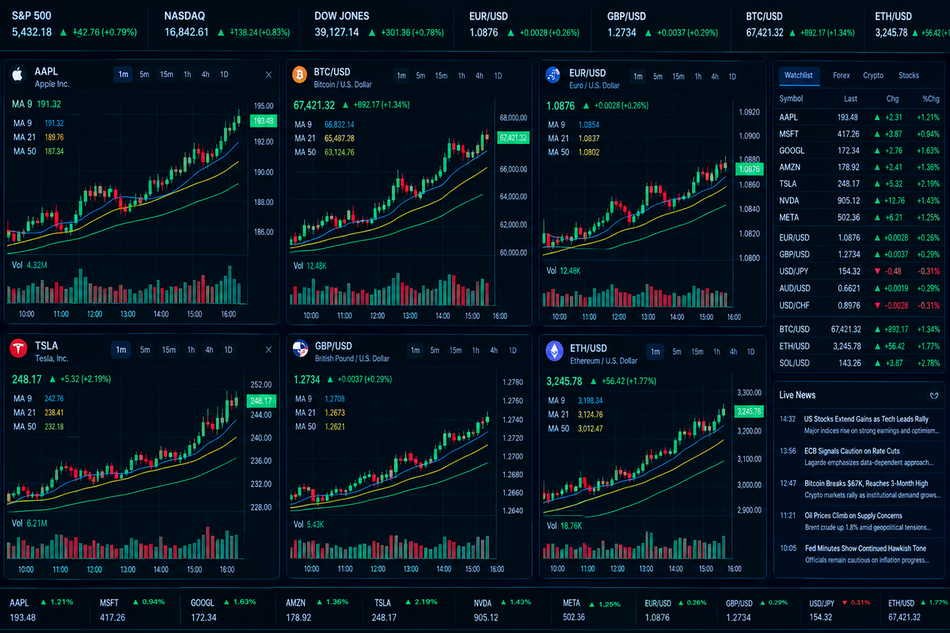Viewport: 950px width, 633px height.
Task: Click the MA 50 63,124.76 legend in BTC/USD chart
Action: pyautogui.click(x=325, y=152)
